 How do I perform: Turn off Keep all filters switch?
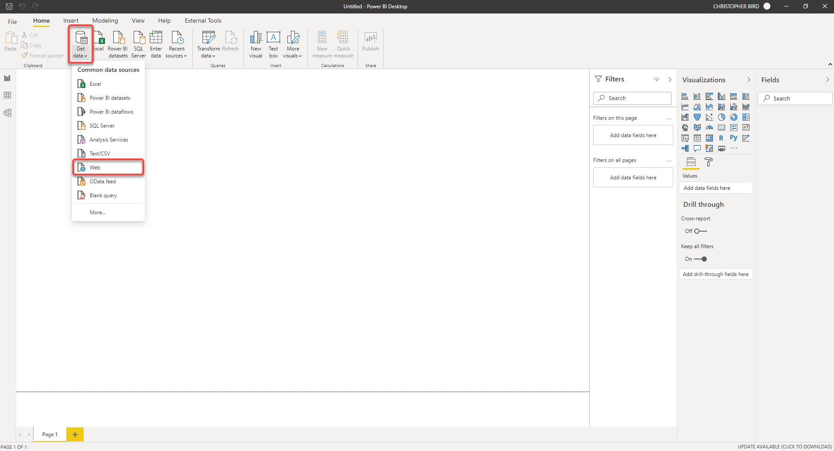pos(700,259)
